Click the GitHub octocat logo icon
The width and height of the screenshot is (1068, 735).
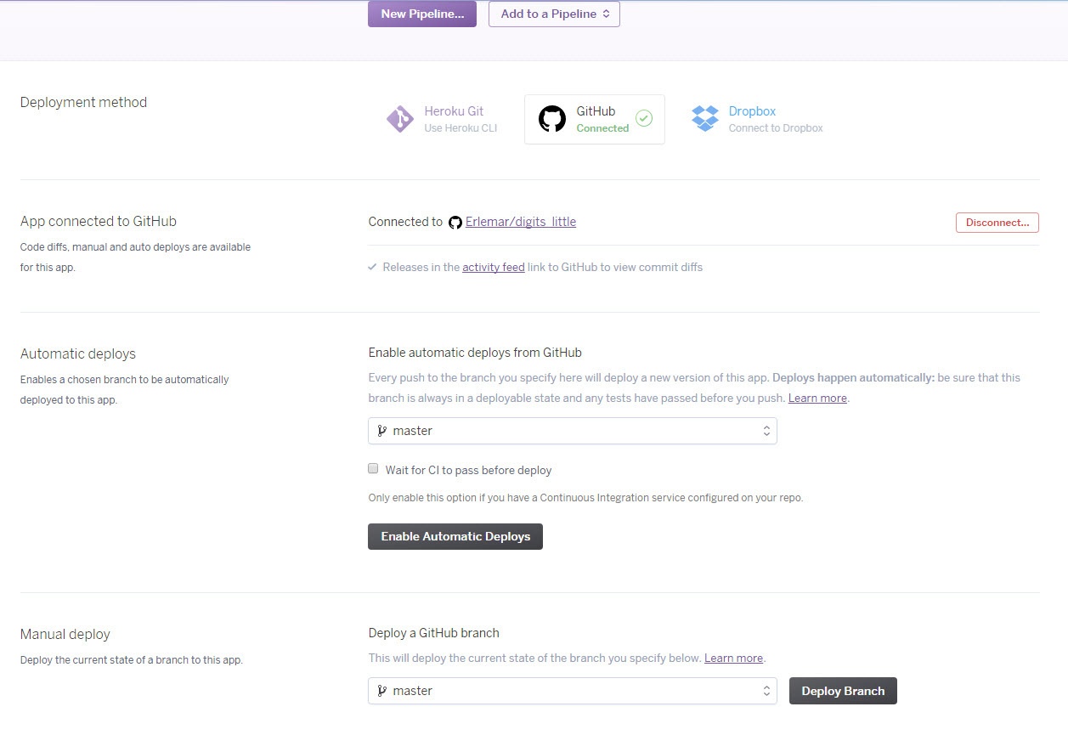click(x=552, y=119)
